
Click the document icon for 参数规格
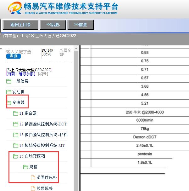tap(33, 188)
